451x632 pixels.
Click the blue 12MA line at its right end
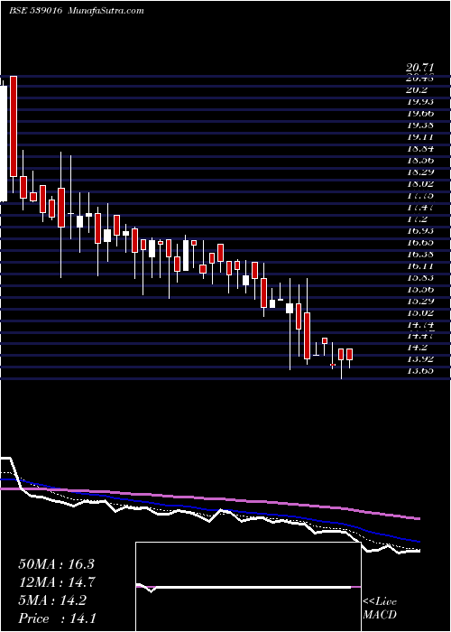click(418, 542)
